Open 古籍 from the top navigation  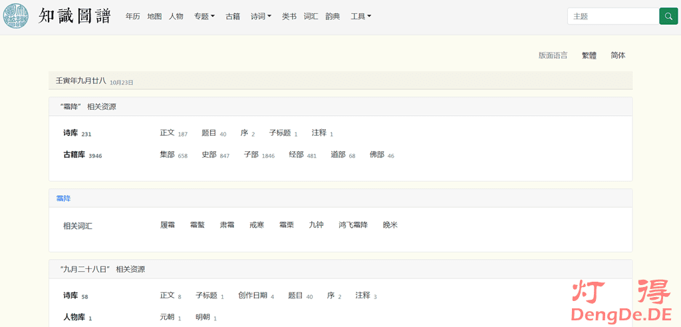(233, 16)
